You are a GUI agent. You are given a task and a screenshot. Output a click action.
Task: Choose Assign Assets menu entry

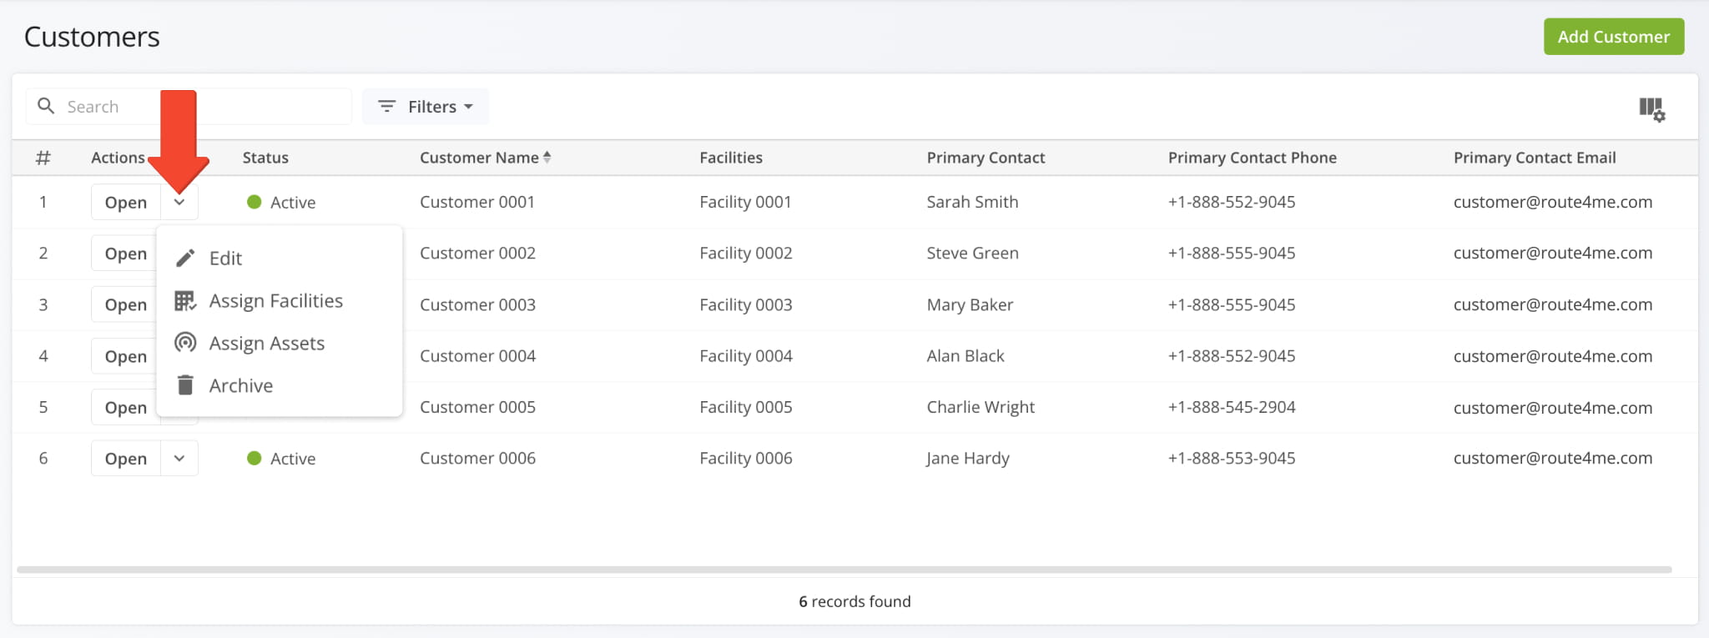point(280,343)
